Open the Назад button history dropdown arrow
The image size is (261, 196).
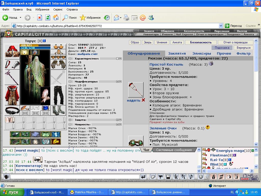(x=20, y=18)
